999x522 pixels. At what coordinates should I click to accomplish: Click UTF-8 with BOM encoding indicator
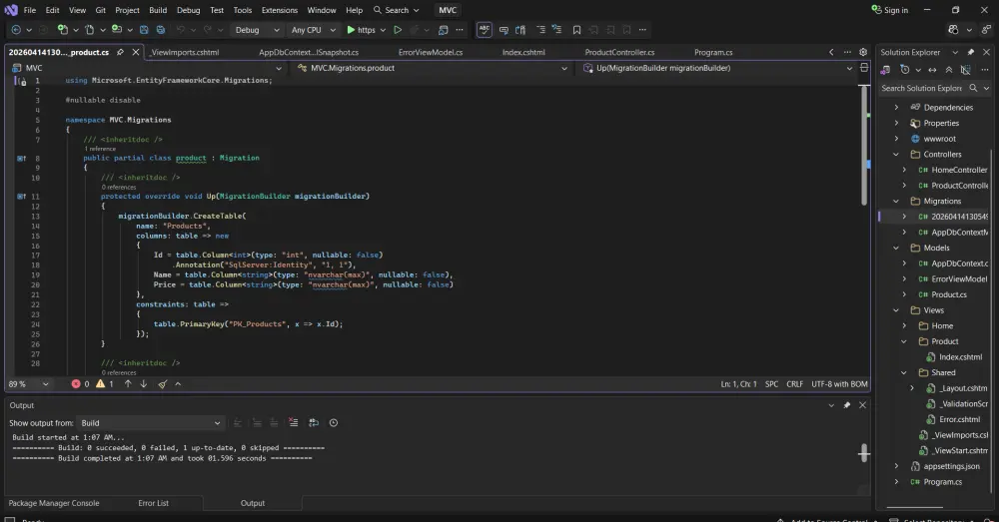click(839, 384)
